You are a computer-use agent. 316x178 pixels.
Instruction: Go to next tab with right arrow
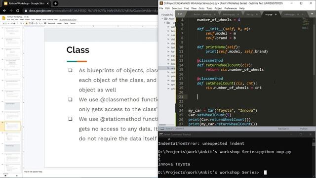click(x=181, y=14)
